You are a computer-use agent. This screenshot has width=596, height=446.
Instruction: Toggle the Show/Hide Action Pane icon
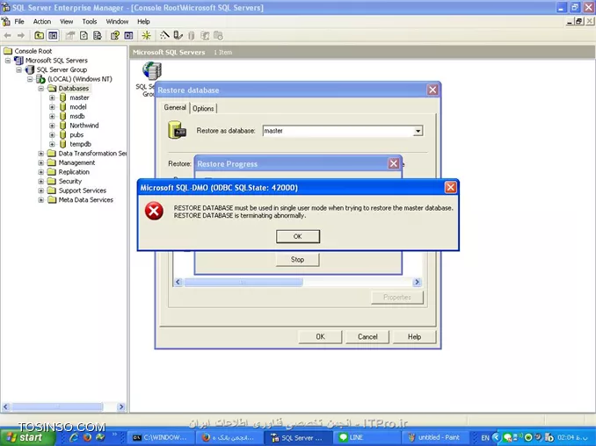pyautogui.click(x=128, y=36)
